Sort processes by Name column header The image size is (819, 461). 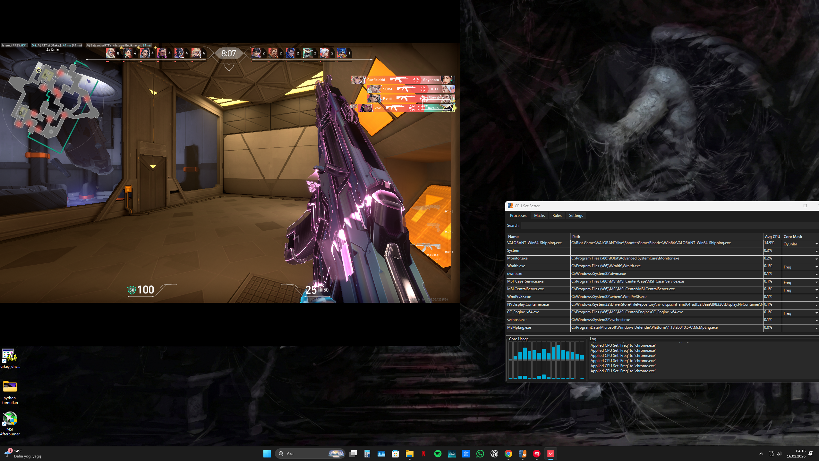click(538, 237)
